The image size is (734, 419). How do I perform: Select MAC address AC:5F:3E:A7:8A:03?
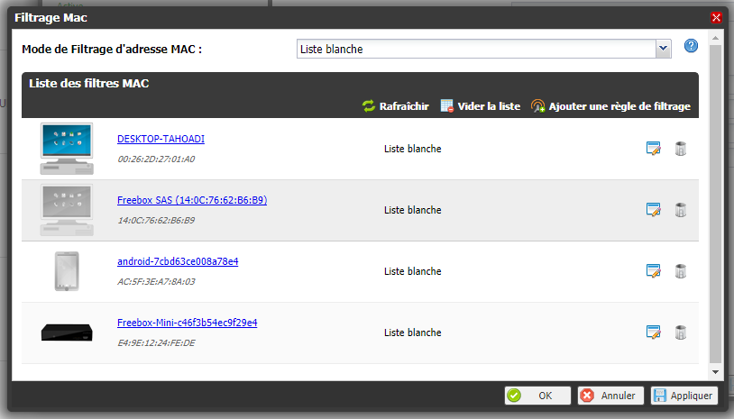pyautogui.click(x=156, y=281)
